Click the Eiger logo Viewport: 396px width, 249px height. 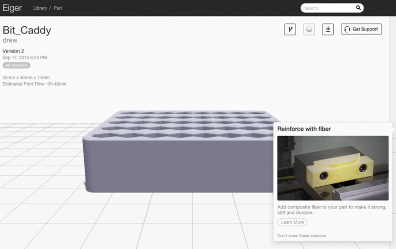tap(12, 8)
